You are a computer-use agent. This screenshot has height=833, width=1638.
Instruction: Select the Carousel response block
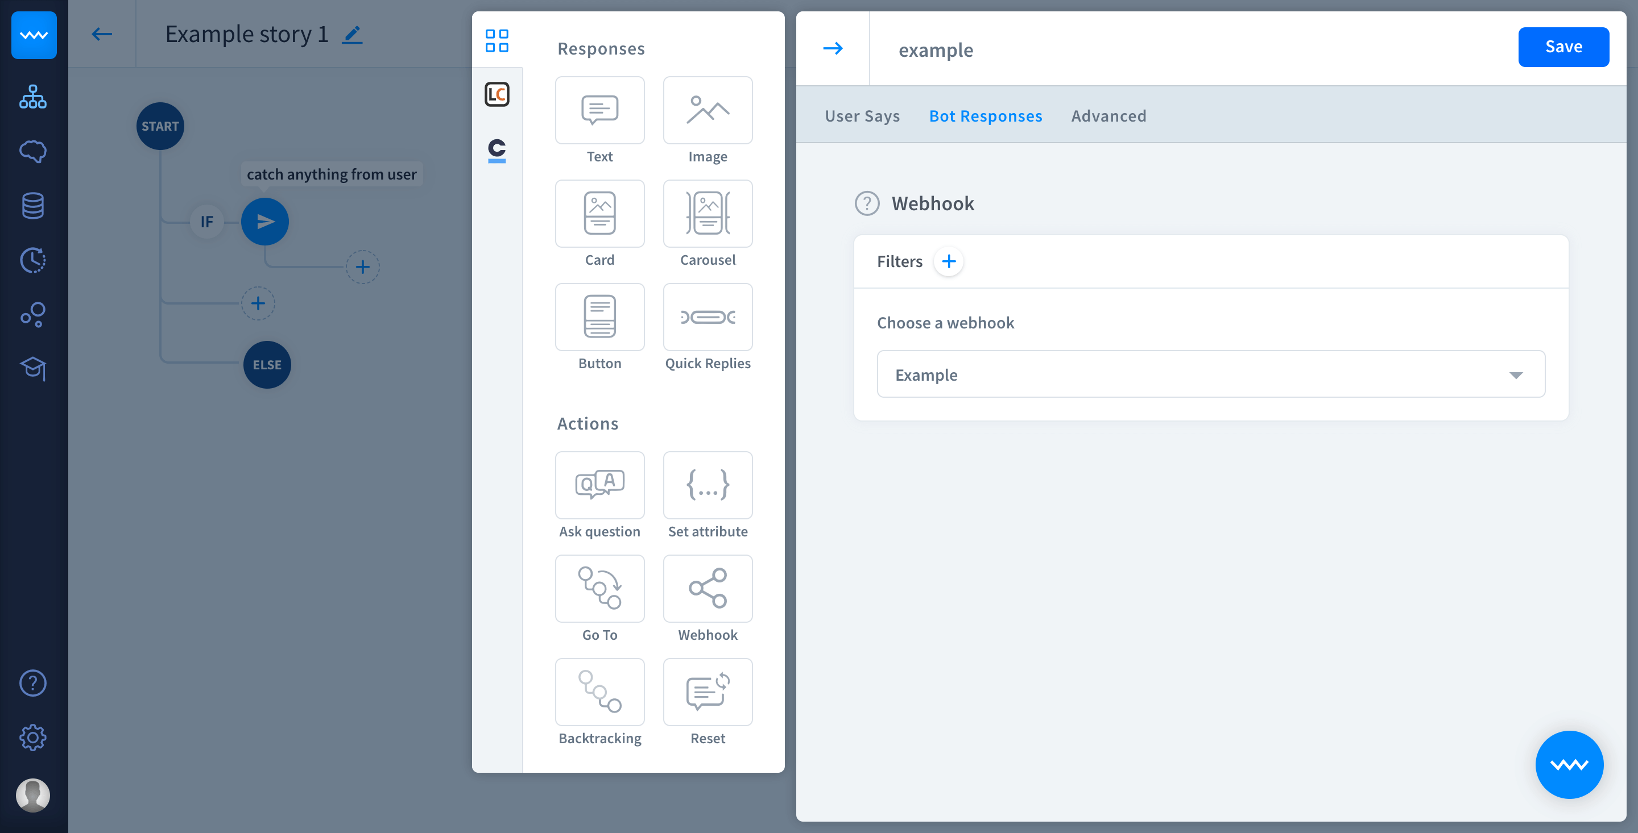coord(707,214)
